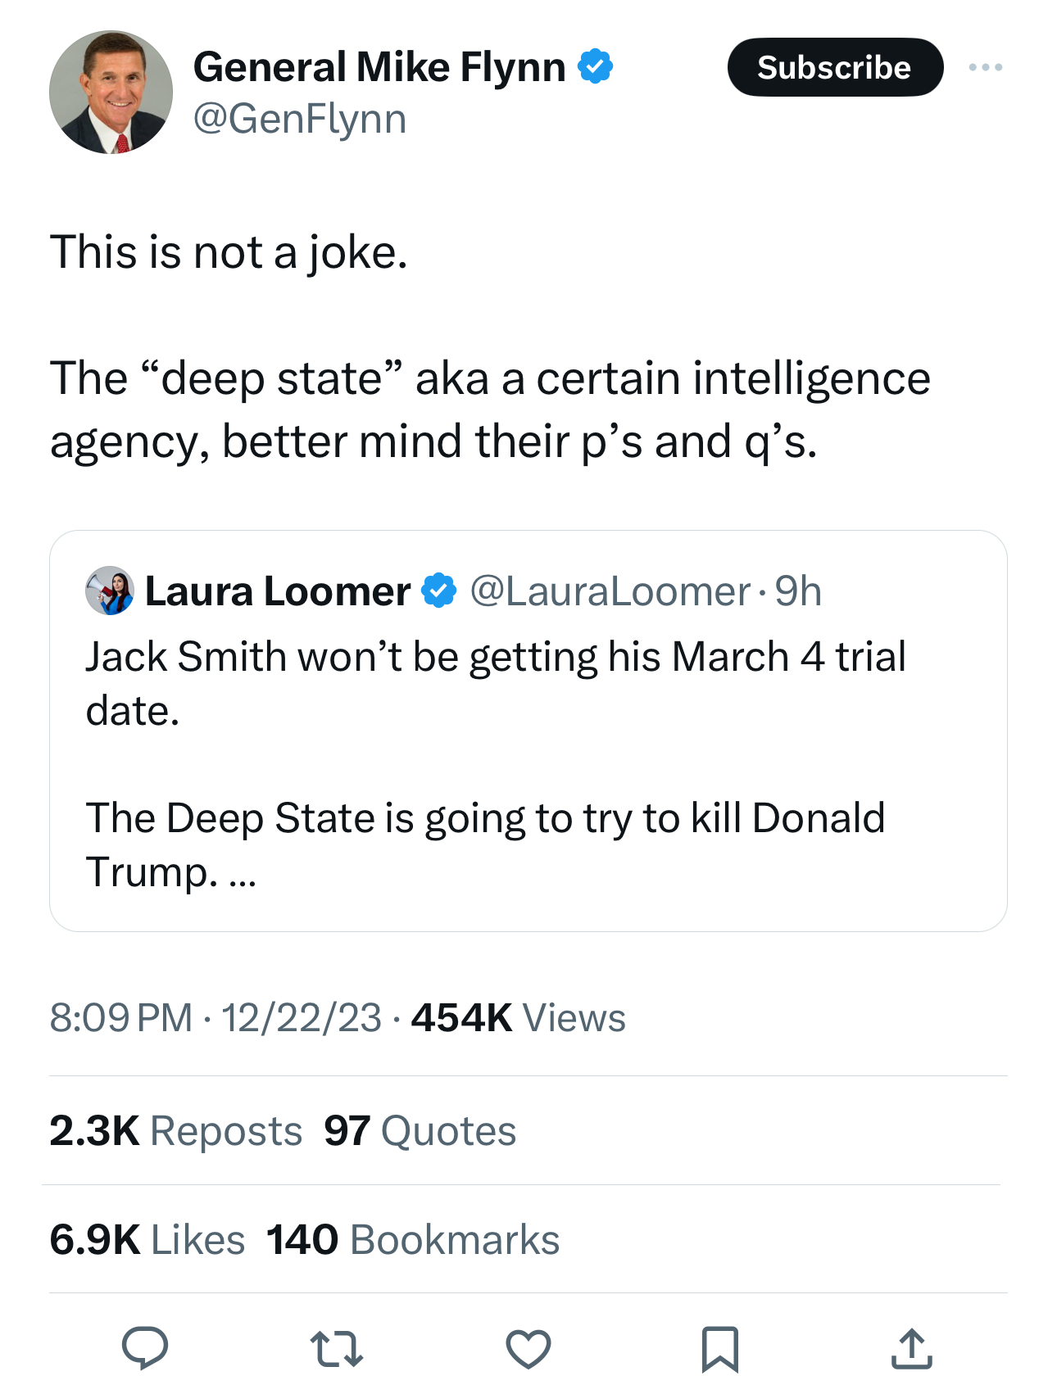Open General Mike Flynn's profile picture
Image resolution: width=1057 pixels, height=1385 pixels.
(111, 93)
